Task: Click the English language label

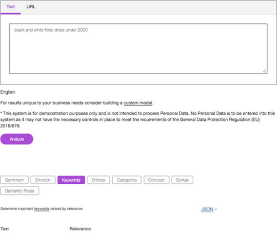Action: 8,92
